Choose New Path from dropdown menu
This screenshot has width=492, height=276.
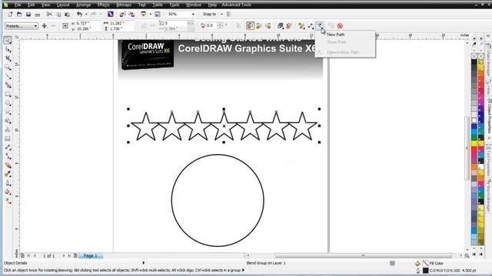[x=335, y=34]
